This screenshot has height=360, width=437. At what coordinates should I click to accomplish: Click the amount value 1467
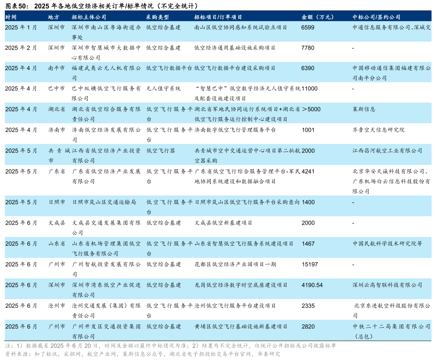[x=308, y=244]
